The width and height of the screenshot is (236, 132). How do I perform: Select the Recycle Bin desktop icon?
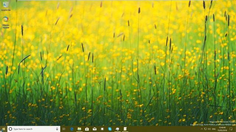pos(6,6)
